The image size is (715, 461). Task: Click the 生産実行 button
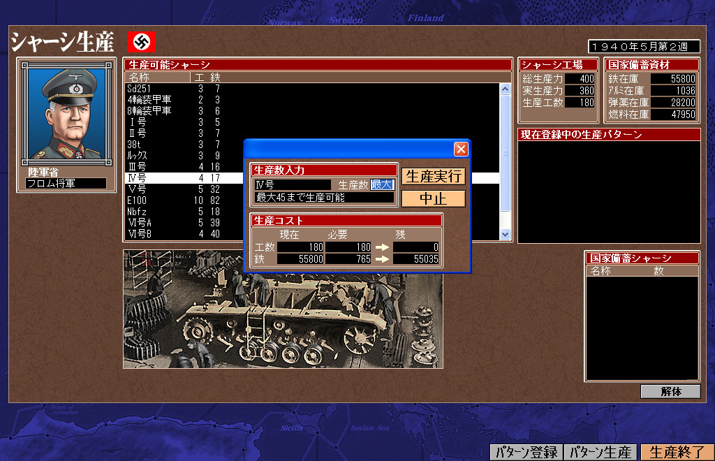[433, 177]
